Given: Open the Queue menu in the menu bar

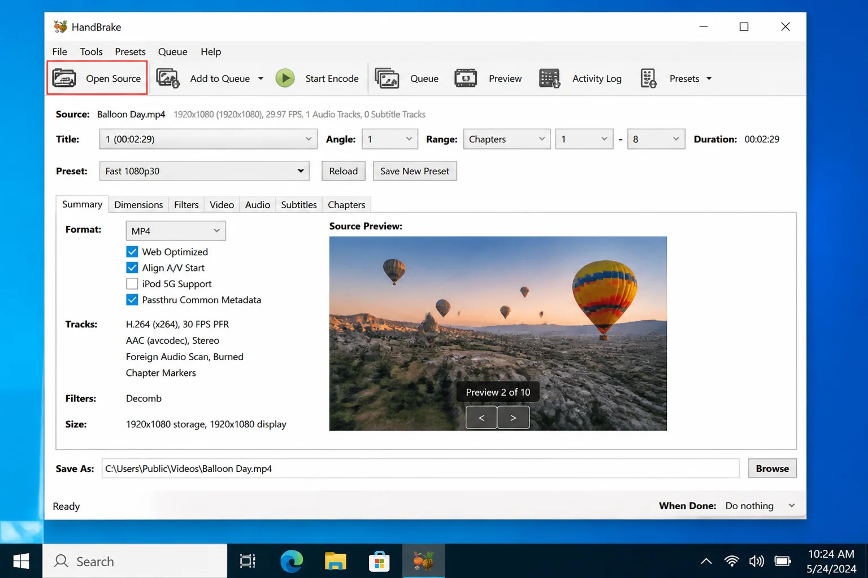Looking at the screenshot, I should (x=172, y=51).
